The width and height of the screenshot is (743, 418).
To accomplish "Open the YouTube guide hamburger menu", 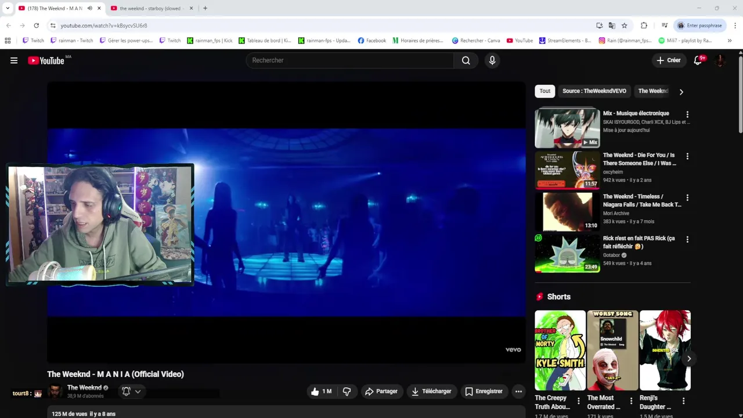I will [x=14, y=60].
